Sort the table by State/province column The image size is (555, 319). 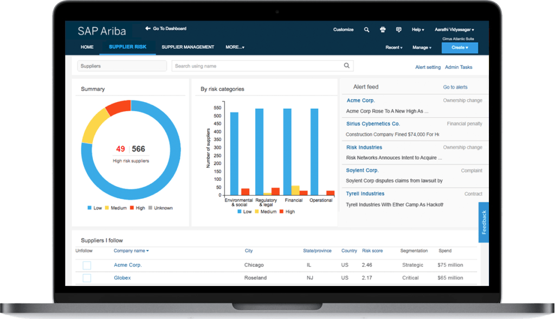(x=317, y=251)
